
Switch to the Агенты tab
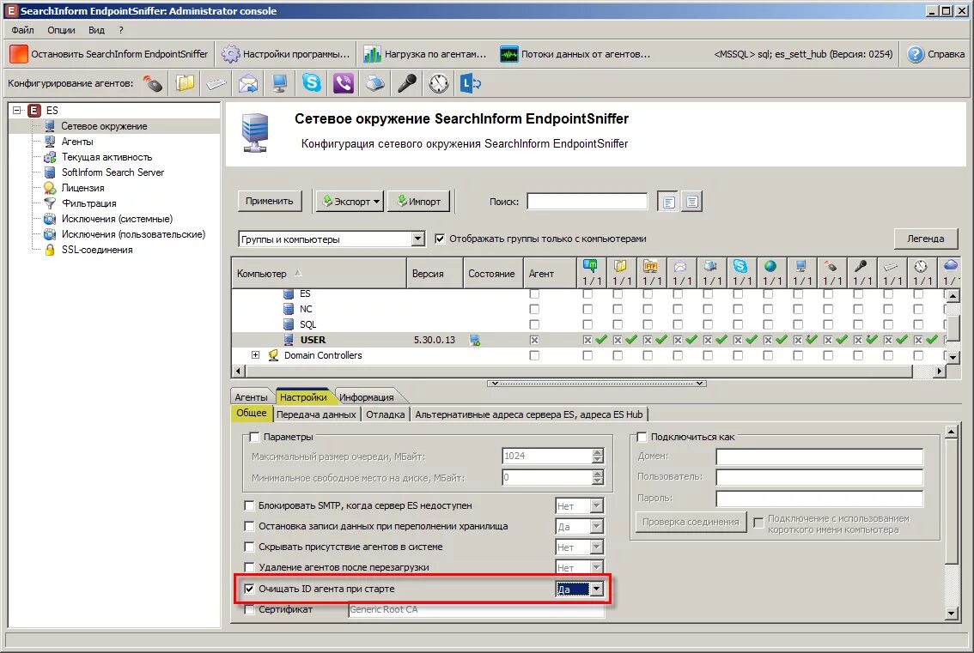251,397
